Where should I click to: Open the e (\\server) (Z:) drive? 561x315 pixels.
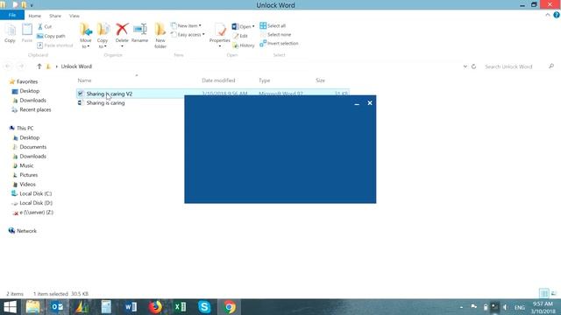[x=37, y=212]
